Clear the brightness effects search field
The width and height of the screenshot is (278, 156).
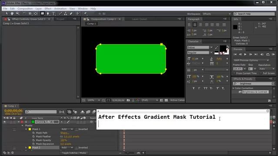click(x=273, y=84)
